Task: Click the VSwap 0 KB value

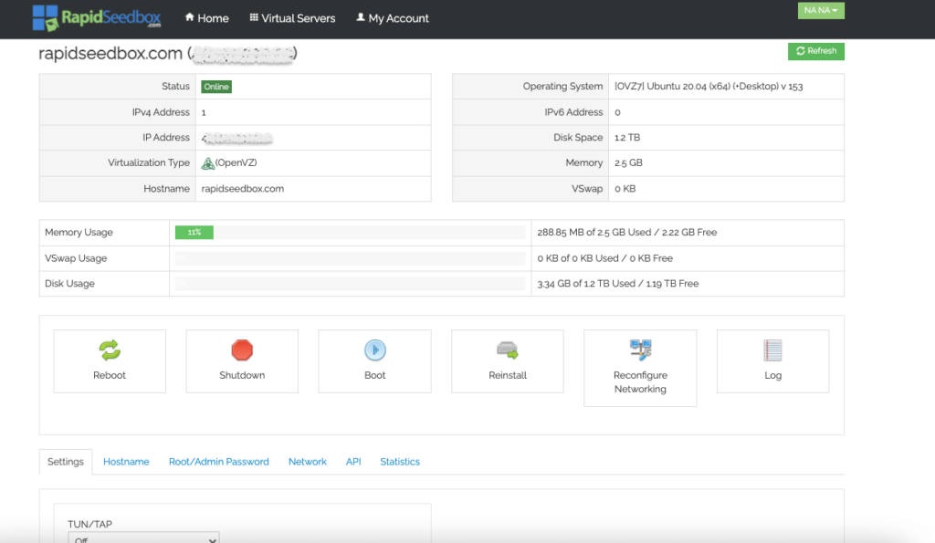Action: [x=625, y=188]
